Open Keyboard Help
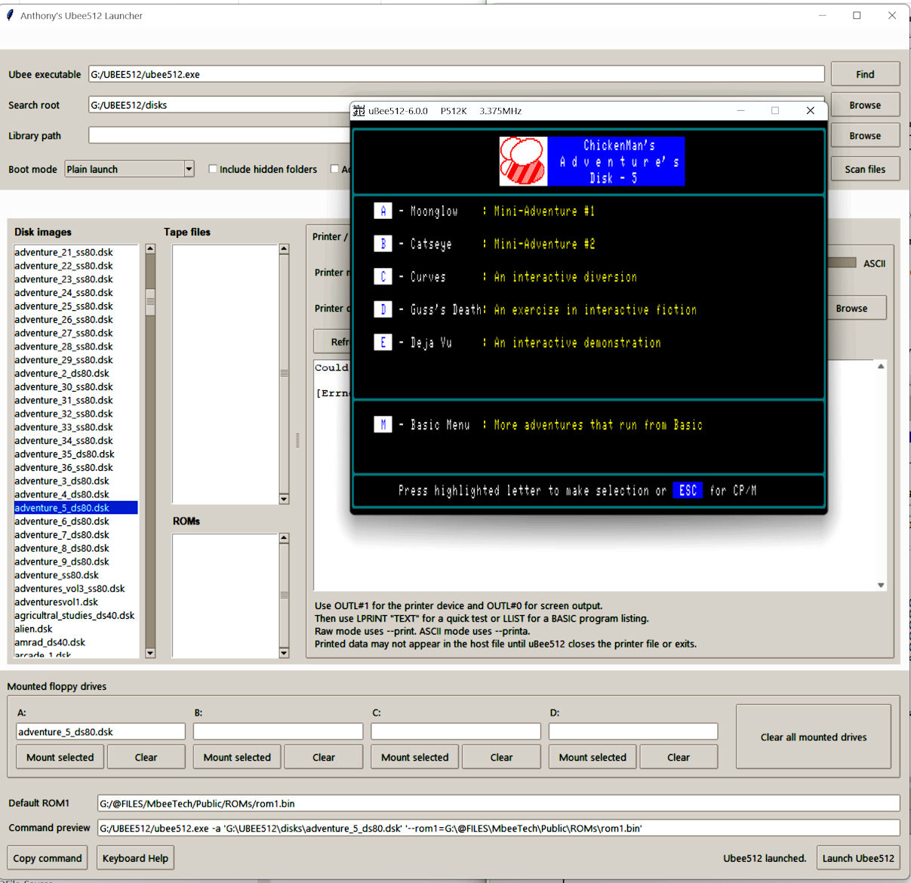 (x=135, y=858)
